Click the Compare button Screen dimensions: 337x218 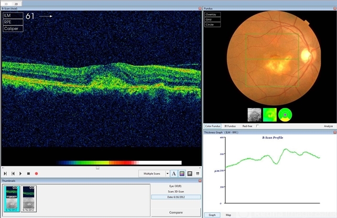coord(176,212)
